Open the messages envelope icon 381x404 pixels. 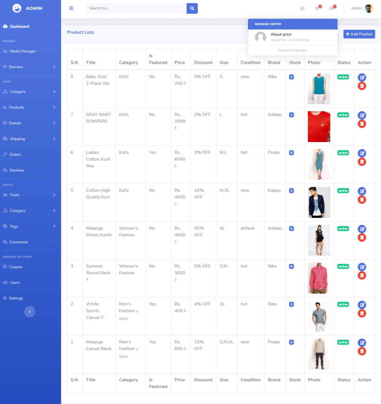(x=331, y=8)
